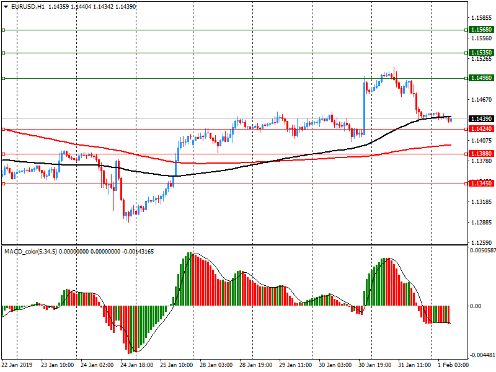Click left handle of 1.14980 green line
This screenshot has height=372, width=496.
coord(3,78)
